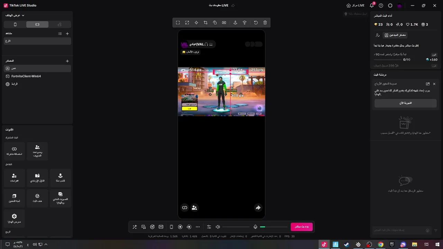Move layer down with the layer-down icon
This screenshot has width=443, height=249.
[245, 23]
